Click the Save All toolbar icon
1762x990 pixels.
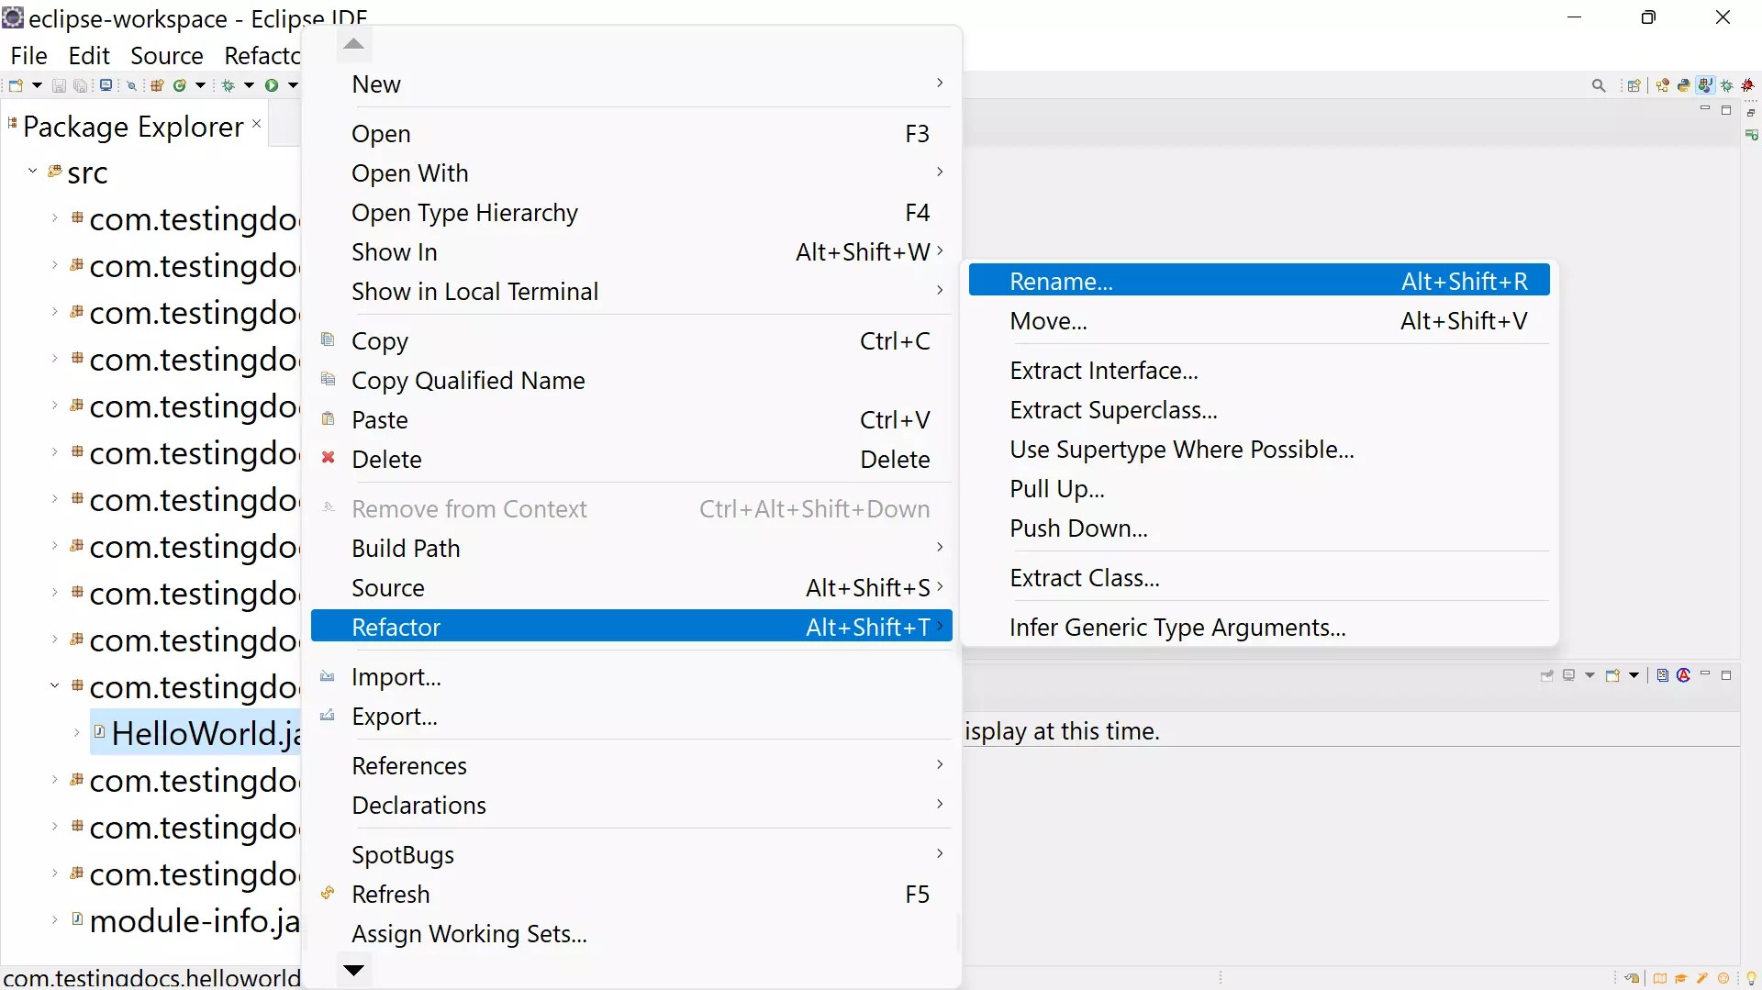click(x=81, y=85)
